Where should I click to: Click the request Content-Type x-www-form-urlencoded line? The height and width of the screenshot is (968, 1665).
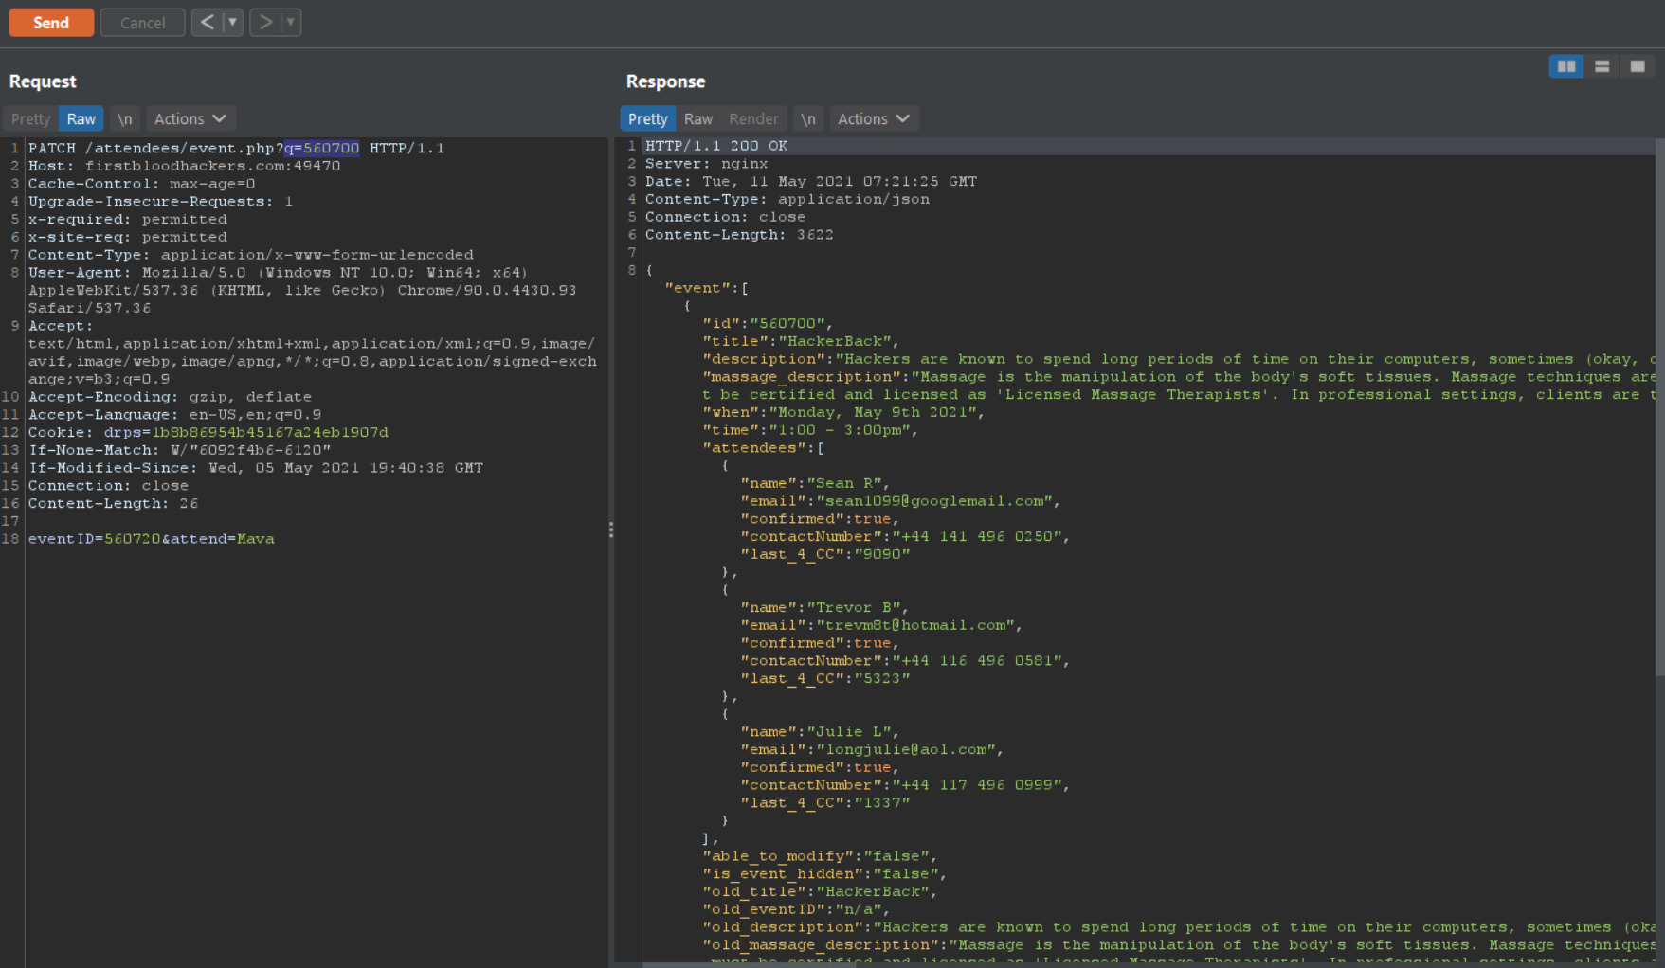point(251,255)
